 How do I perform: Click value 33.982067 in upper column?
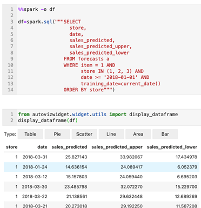(x=131, y=157)
